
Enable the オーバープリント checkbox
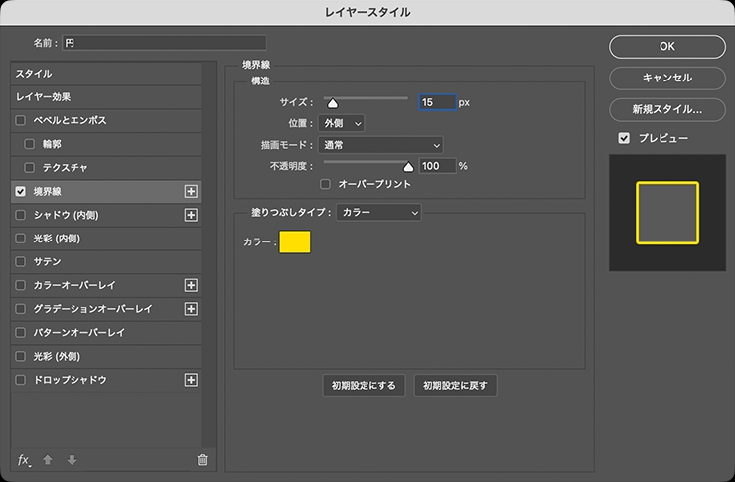pyautogui.click(x=325, y=184)
